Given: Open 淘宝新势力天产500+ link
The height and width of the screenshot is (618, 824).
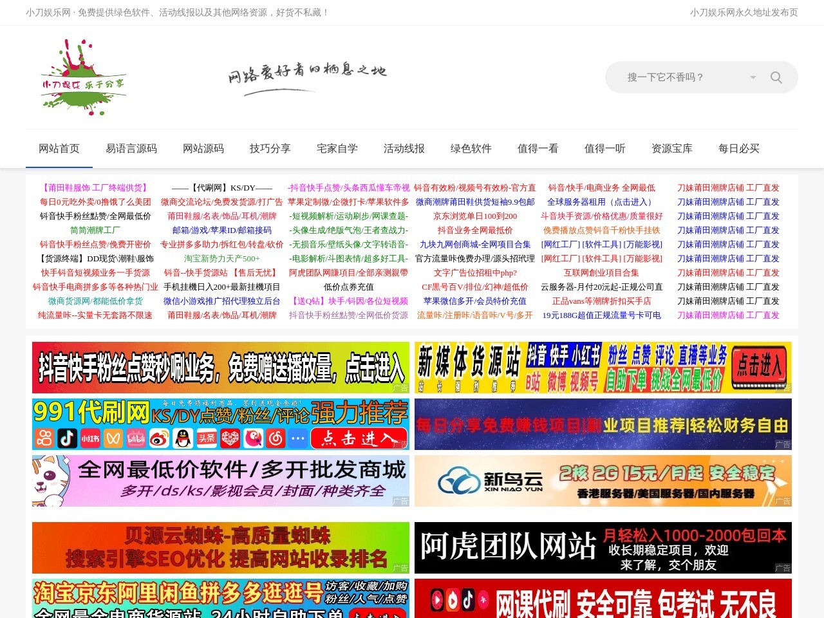Looking at the screenshot, I should pyautogui.click(x=222, y=259).
